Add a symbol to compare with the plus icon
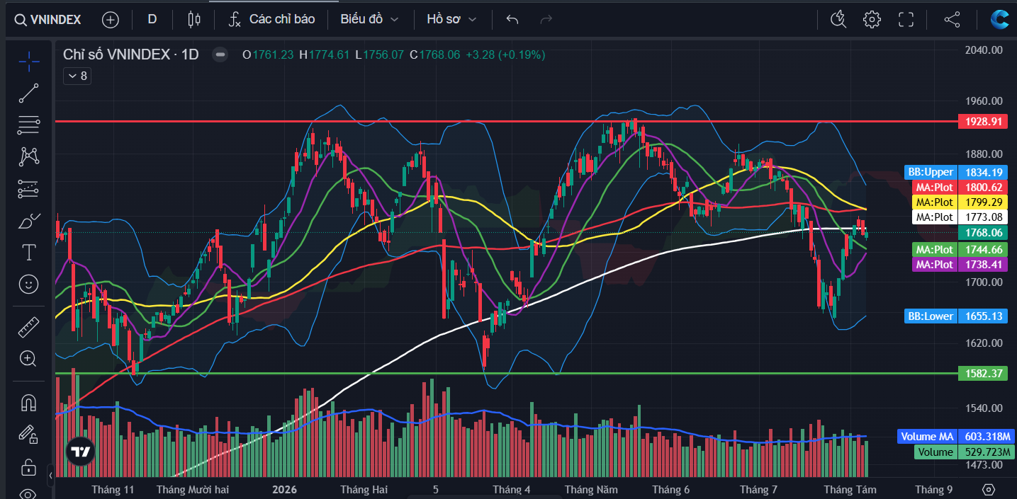Viewport: 1017px width, 499px height. 111,19
